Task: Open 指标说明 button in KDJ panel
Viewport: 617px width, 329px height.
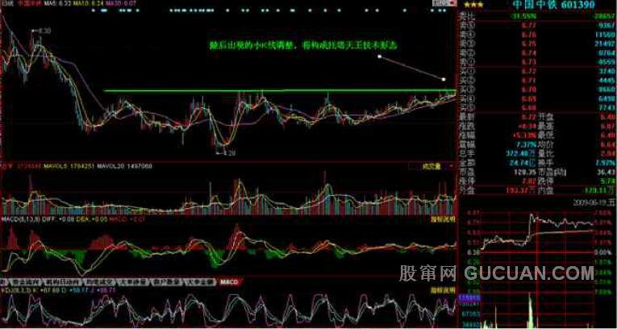Action: (x=441, y=291)
